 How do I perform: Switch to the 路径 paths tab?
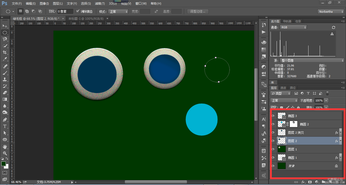coord(293,88)
